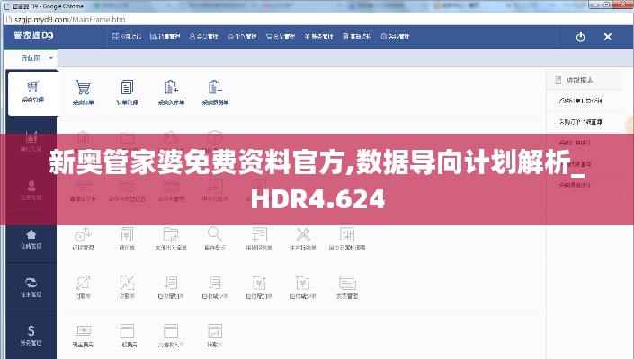The width and height of the screenshot is (634, 359).
Task: Open the second report link in right panel
Action: 580,122
